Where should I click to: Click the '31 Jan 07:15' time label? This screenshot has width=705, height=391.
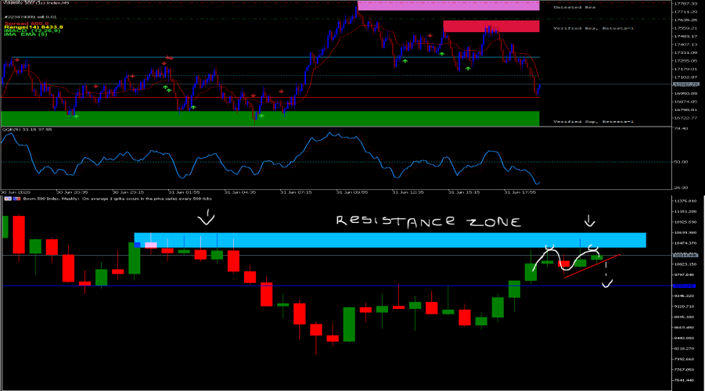pyautogui.click(x=296, y=192)
